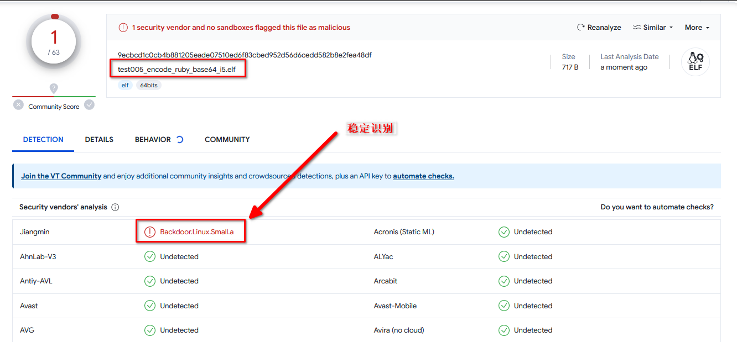Click the warning icon in malicious flag banner
The width and height of the screenshot is (737, 342).
pos(123,28)
